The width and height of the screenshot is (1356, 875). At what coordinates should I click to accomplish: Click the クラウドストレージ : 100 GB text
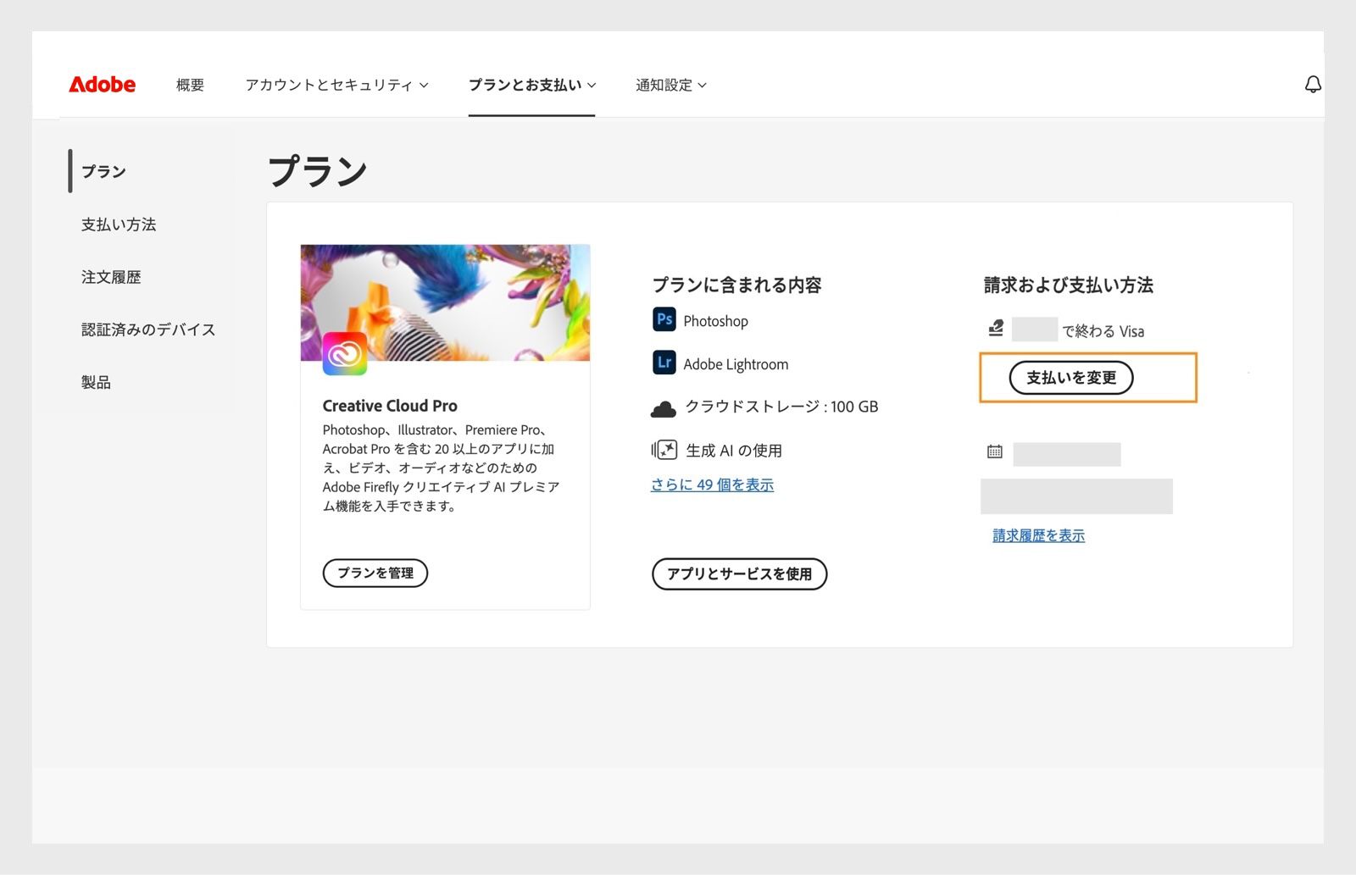click(x=781, y=407)
